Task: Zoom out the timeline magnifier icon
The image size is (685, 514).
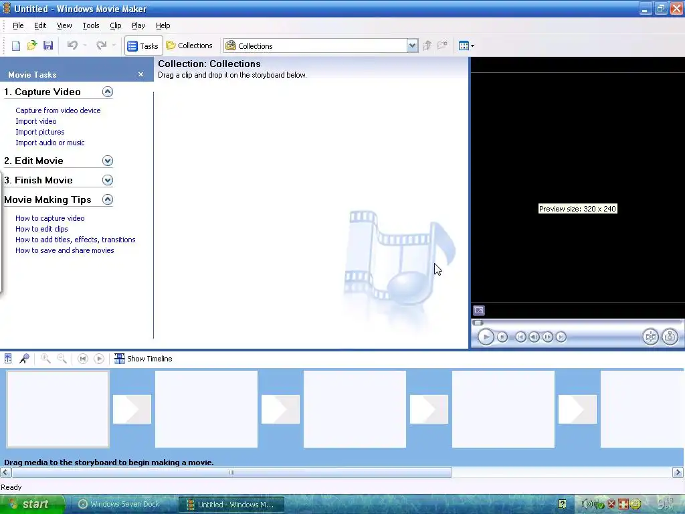Action: point(62,359)
